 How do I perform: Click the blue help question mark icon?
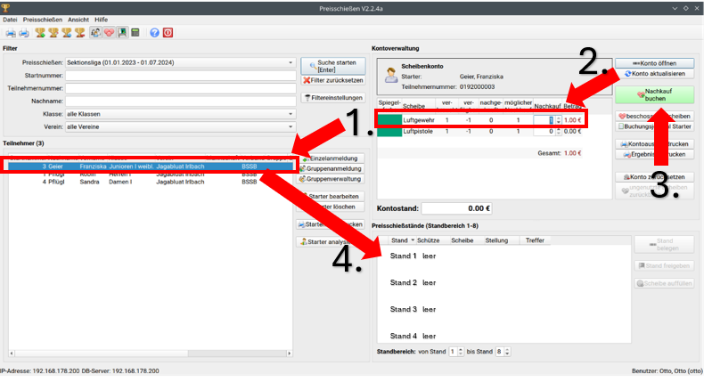[x=154, y=32]
